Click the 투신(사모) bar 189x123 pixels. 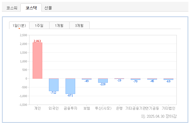(x=103, y=81)
